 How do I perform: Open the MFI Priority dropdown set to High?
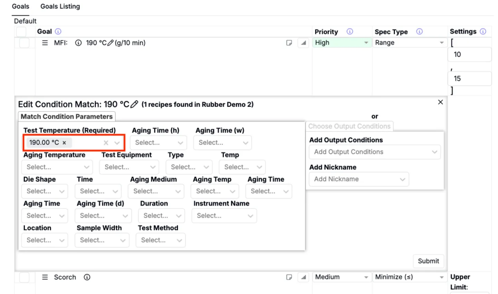click(x=342, y=43)
